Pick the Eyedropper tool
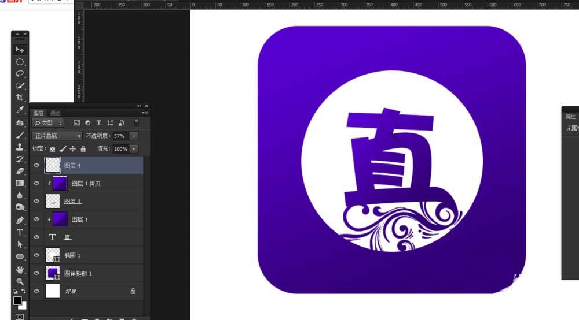The height and width of the screenshot is (320, 579). [x=20, y=110]
